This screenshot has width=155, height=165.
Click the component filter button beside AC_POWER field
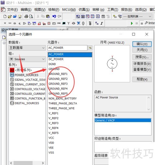[90, 48]
